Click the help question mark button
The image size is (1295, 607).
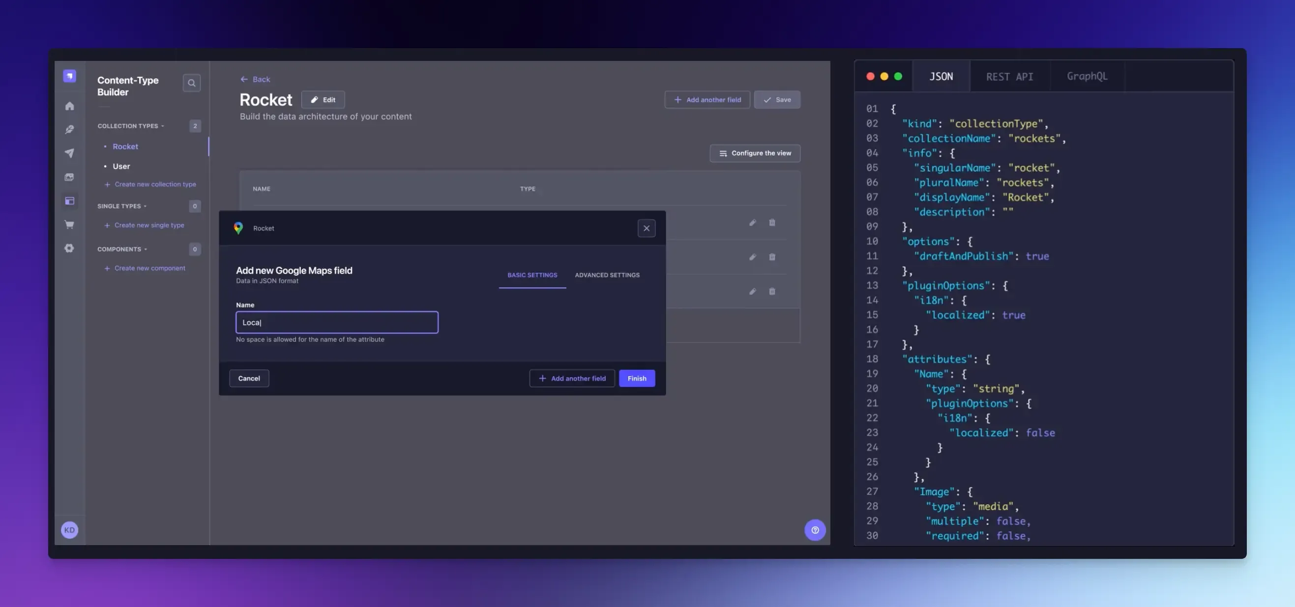814,530
